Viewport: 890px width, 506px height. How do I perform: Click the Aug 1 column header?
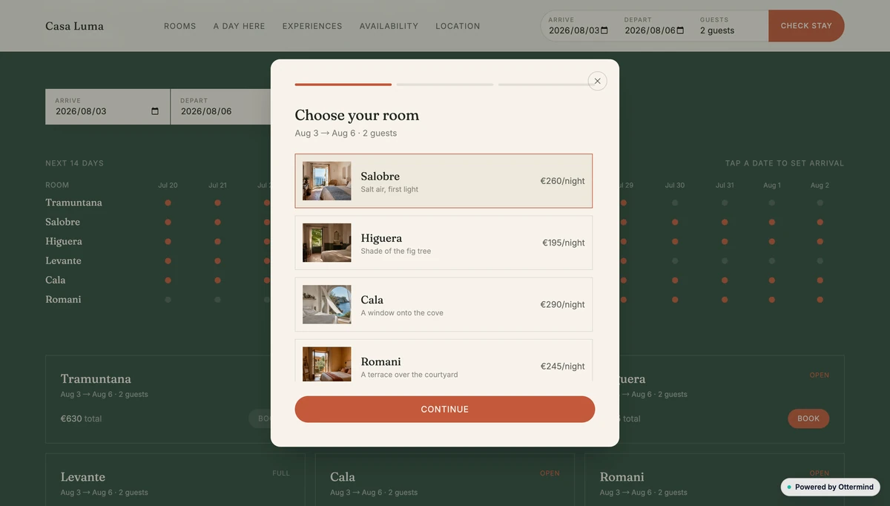pos(772,185)
